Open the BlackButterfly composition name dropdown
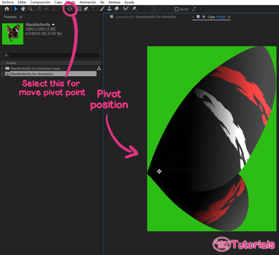This screenshot has height=255, width=279. pos(53,24)
